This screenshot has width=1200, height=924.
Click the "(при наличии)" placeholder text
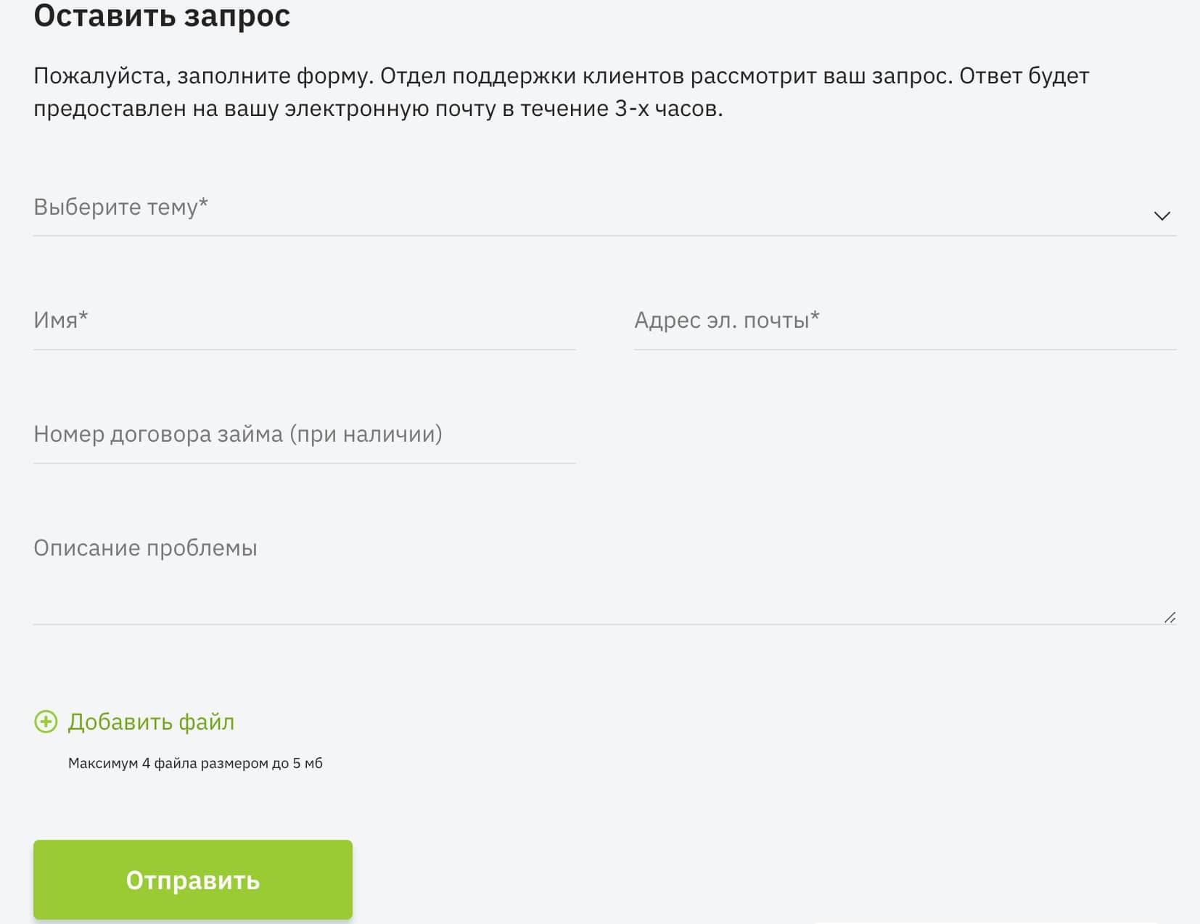point(366,434)
